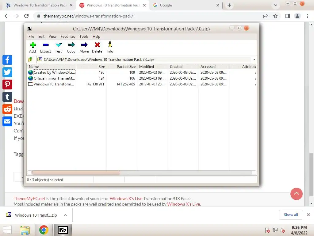Open the Chrome profile avatar

297,16
